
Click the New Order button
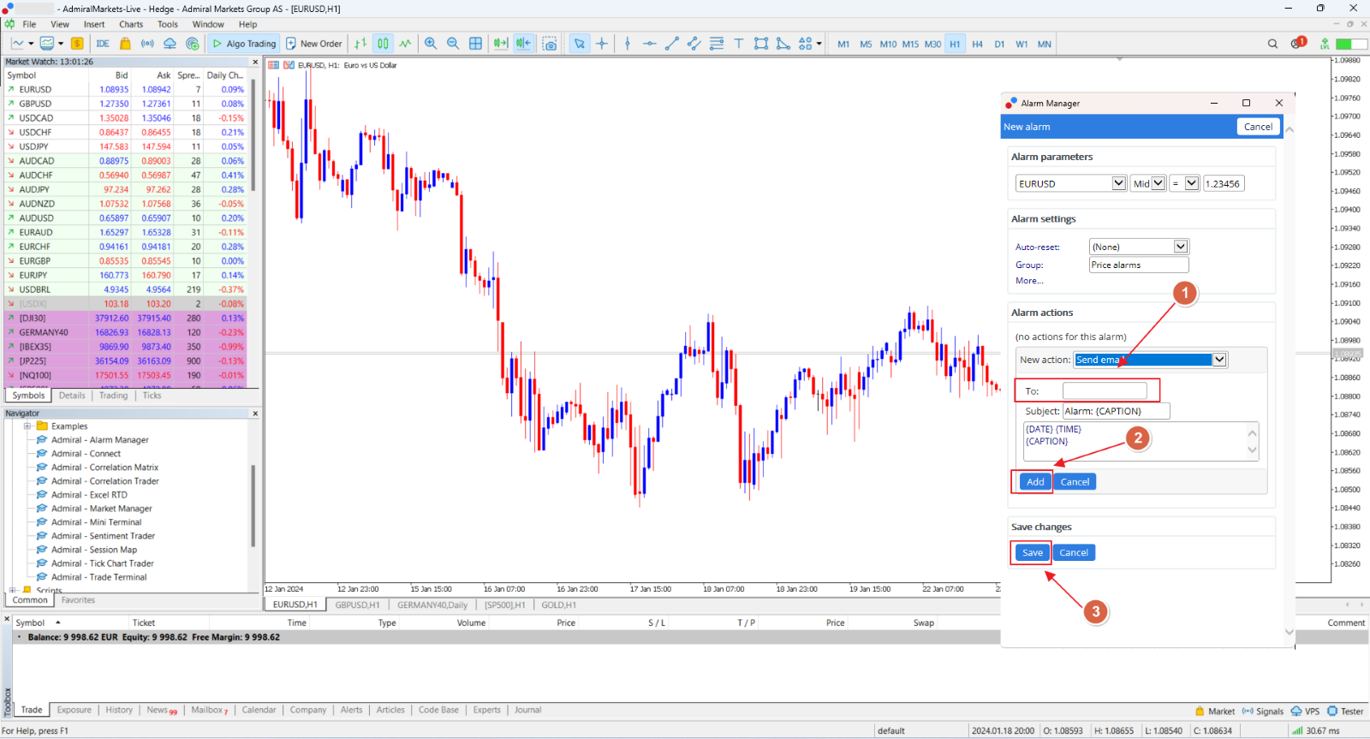[313, 44]
